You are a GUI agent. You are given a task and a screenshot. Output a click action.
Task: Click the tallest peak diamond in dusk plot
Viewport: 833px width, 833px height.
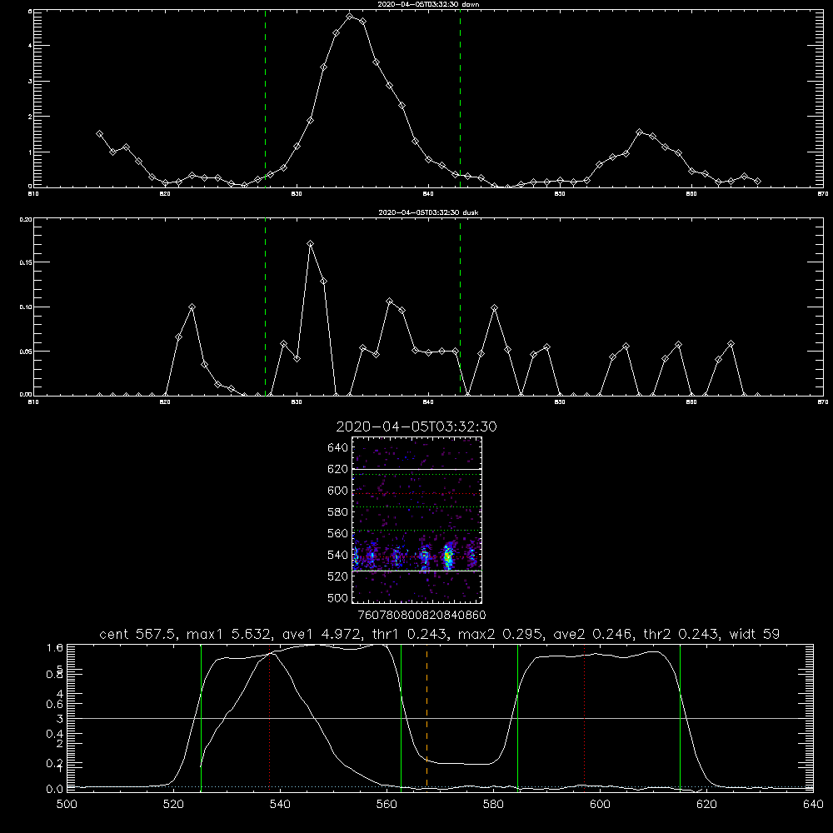(x=310, y=244)
